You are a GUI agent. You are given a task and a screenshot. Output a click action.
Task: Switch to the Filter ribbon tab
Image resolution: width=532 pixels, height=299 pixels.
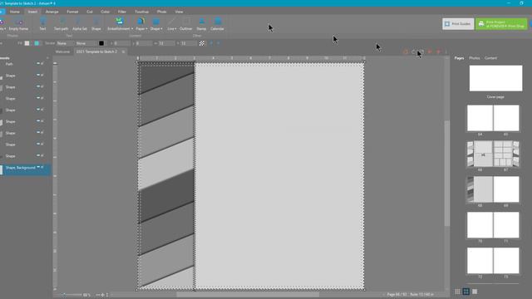click(122, 12)
